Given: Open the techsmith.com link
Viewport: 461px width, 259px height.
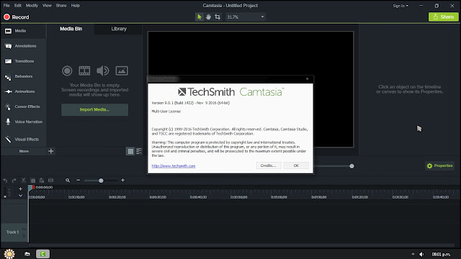Looking at the screenshot, I should click(174, 166).
